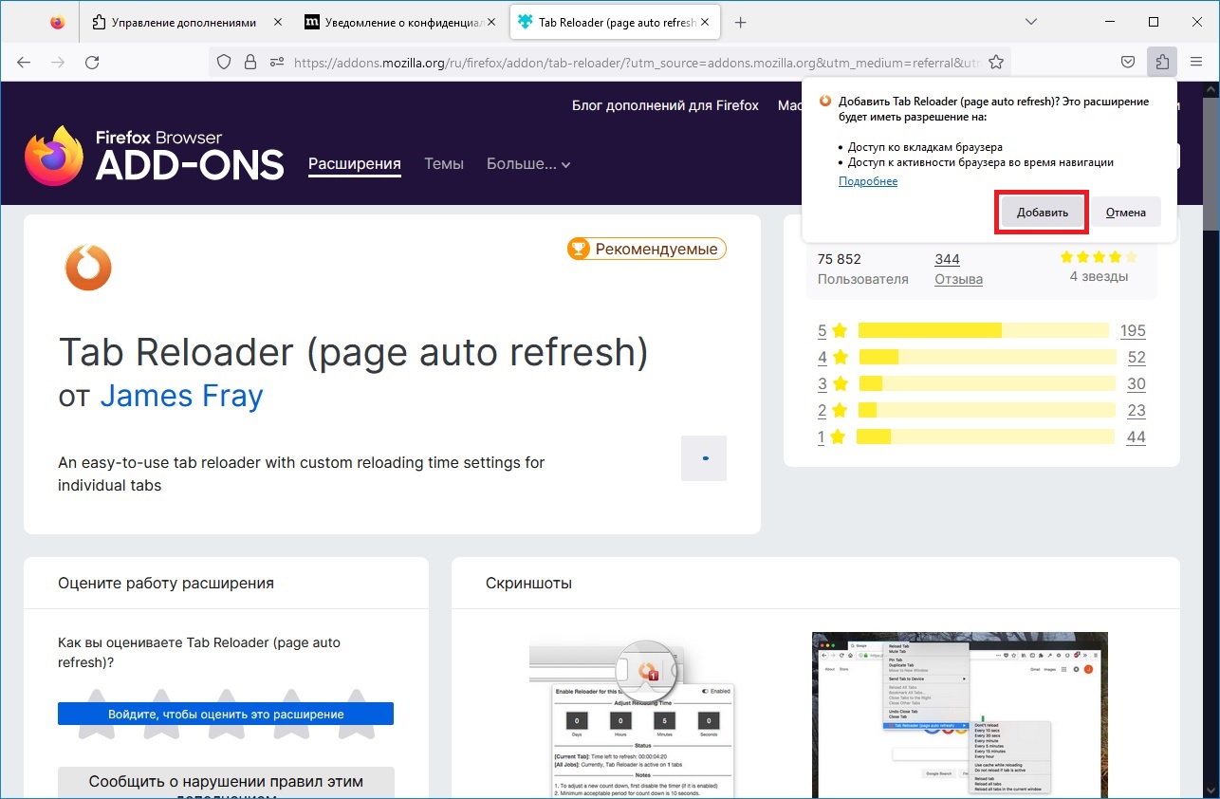Click the Firefox icon tab at far left
This screenshot has height=799, width=1220.
click(58, 23)
